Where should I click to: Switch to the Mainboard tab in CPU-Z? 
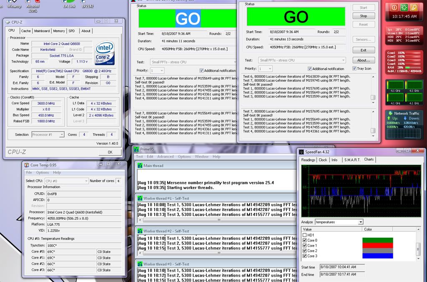42,31
